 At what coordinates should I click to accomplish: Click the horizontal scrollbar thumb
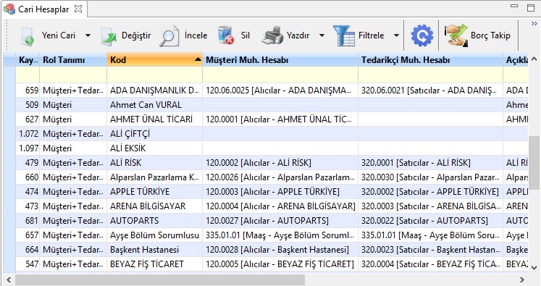pos(160,279)
